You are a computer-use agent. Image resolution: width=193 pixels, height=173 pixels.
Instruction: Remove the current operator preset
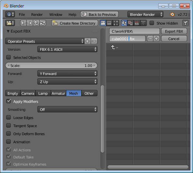coord(94,41)
